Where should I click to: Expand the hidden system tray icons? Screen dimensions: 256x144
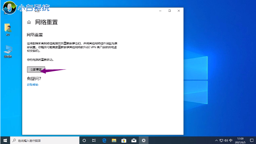click(x=216, y=141)
